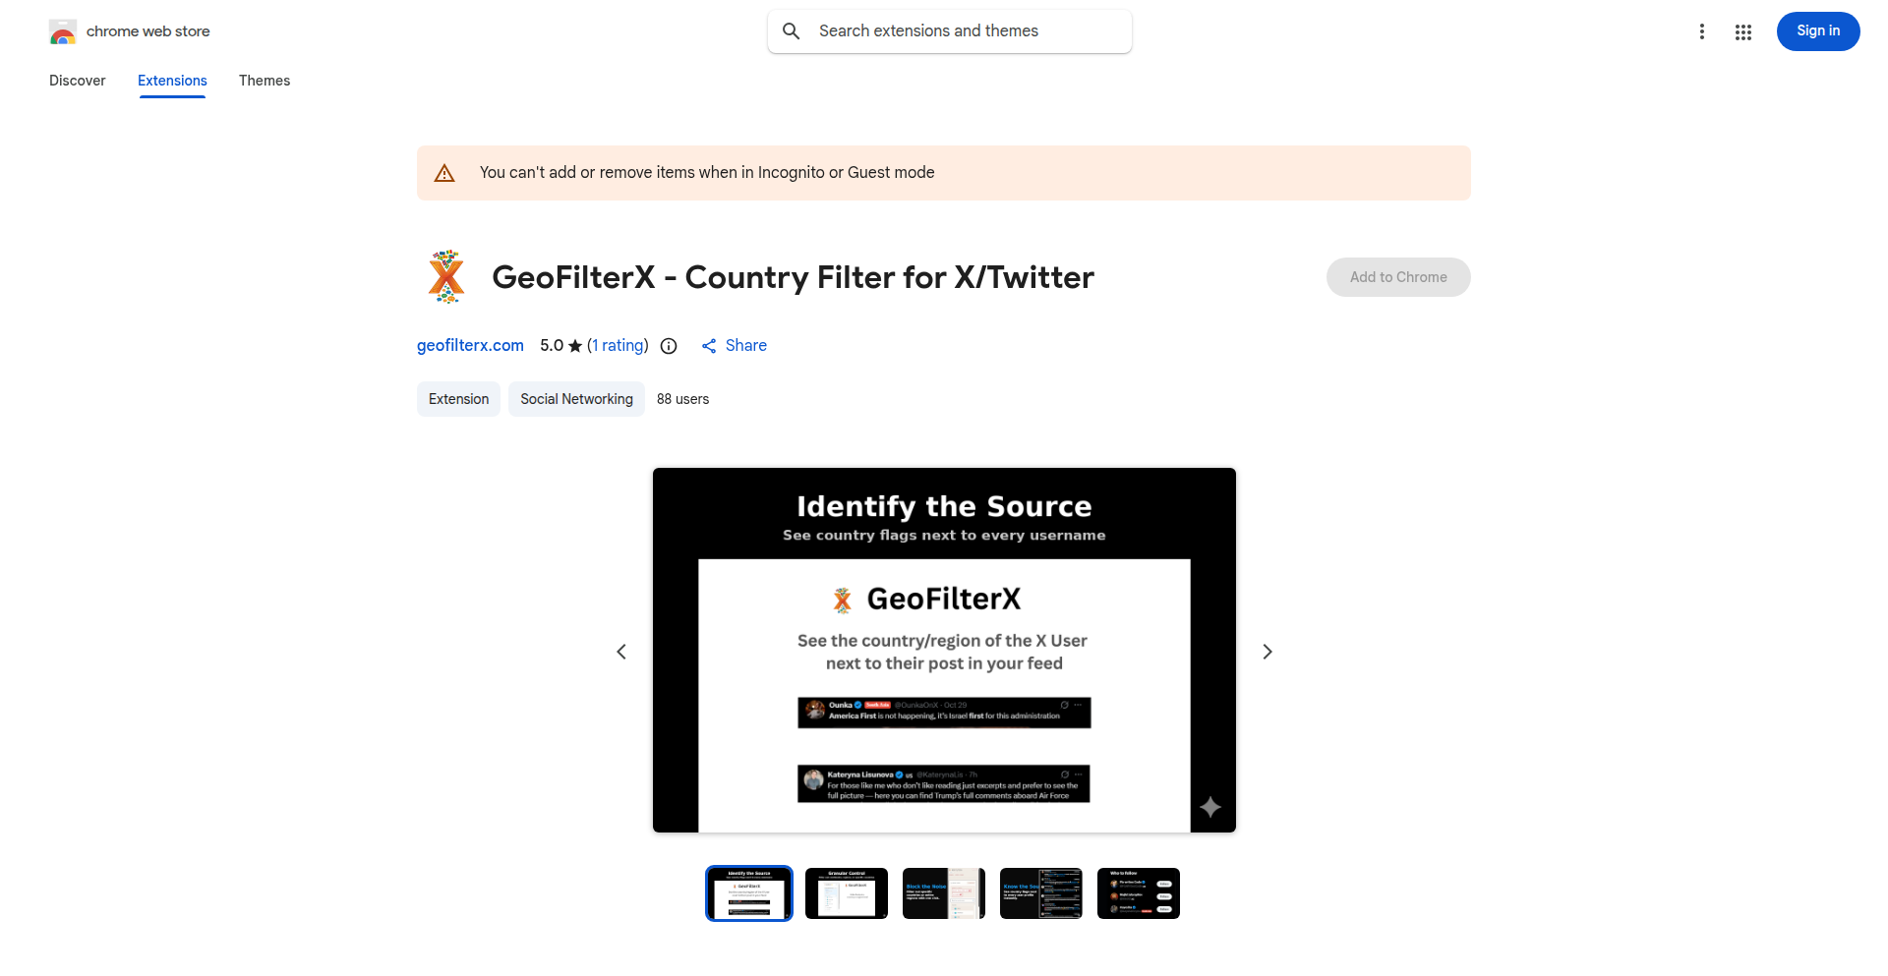Viewport: 1888px width, 976px height.
Task: Select the fourth screenshot thumbnail with feed preview
Action: pyautogui.click(x=1041, y=893)
